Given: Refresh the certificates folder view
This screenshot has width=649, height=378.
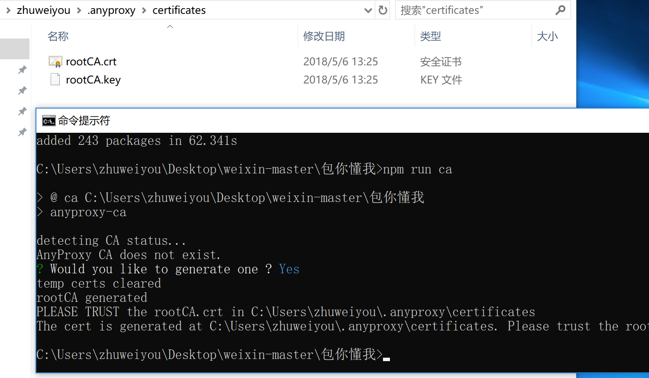Looking at the screenshot, I should coord(383,10).
